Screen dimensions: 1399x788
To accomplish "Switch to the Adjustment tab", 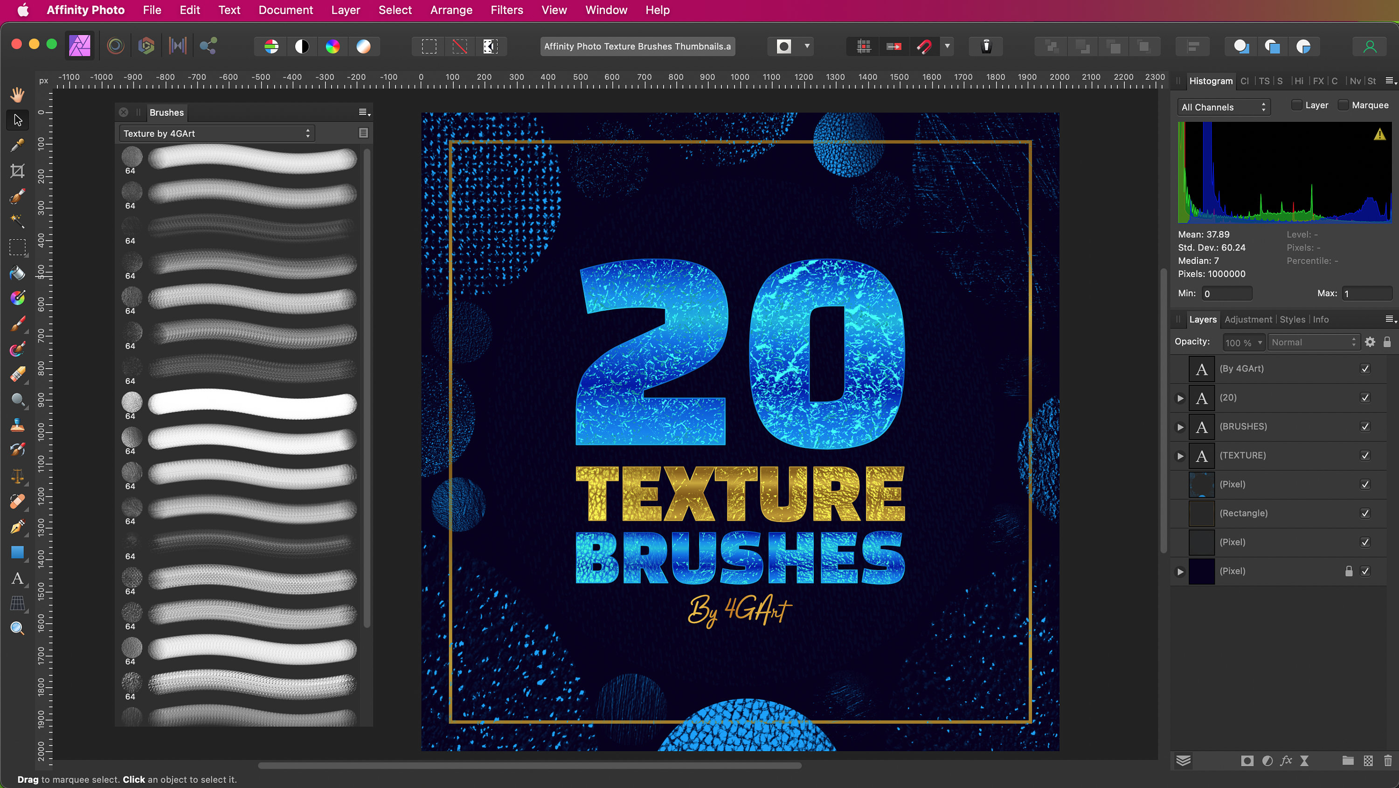I will pos(1248,320).
